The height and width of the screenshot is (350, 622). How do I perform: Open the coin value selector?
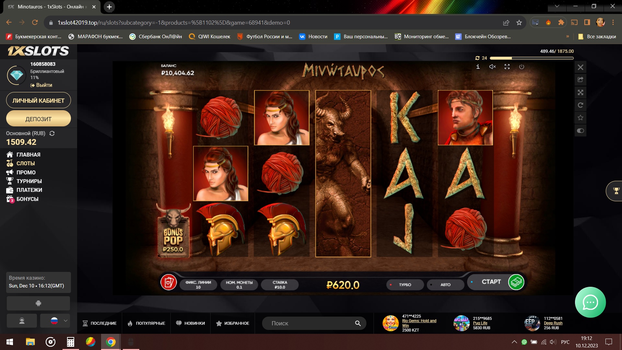click(239, 285)
